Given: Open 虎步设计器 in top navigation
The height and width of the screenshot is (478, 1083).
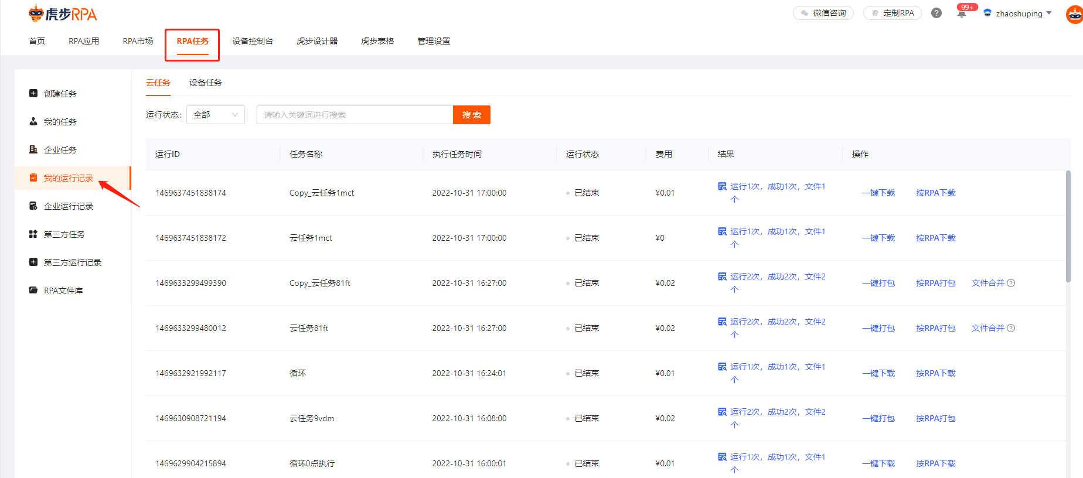Looking at the screenshot, I should pos(317,41).
